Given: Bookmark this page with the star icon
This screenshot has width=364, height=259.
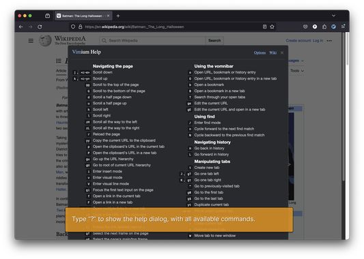Looking at the screenshot, I should 272,27.
